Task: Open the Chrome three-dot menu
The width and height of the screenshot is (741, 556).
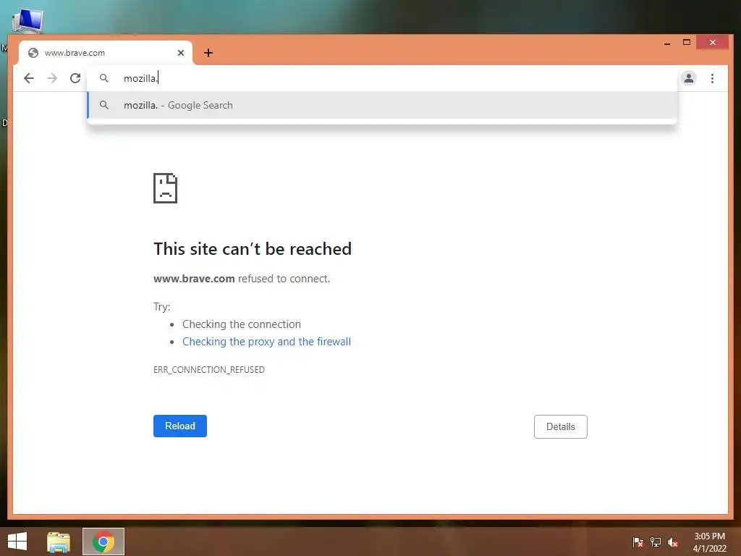Action: (712, 78)
